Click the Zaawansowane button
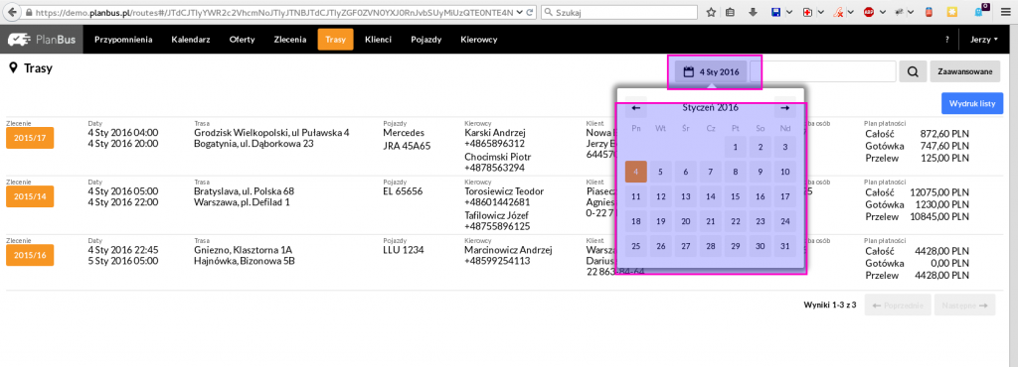Viewport: 1018px width, 367px height. (964, 71)
